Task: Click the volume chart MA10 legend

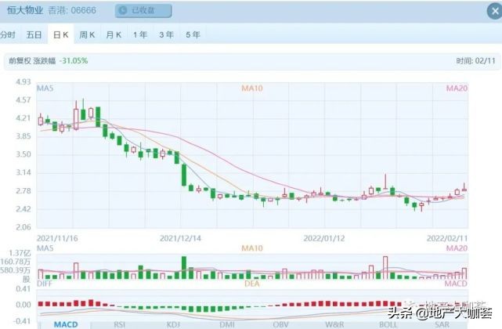Action: click(252, 248)
